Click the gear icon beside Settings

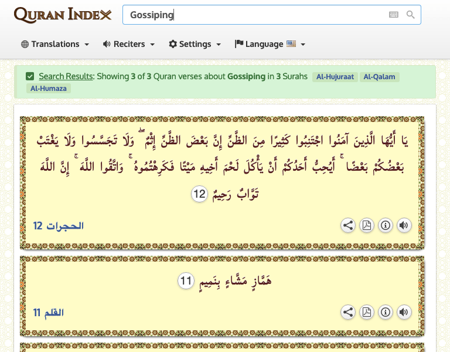(173, 44)
